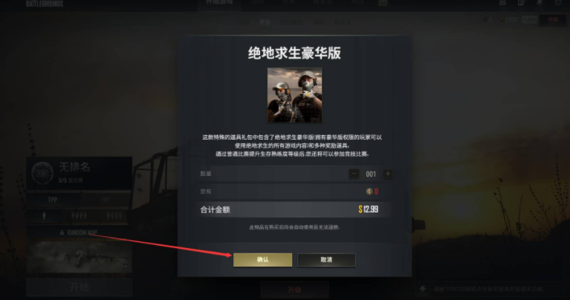Click the red 升级 button at bottom

click(x=294, y=290)
